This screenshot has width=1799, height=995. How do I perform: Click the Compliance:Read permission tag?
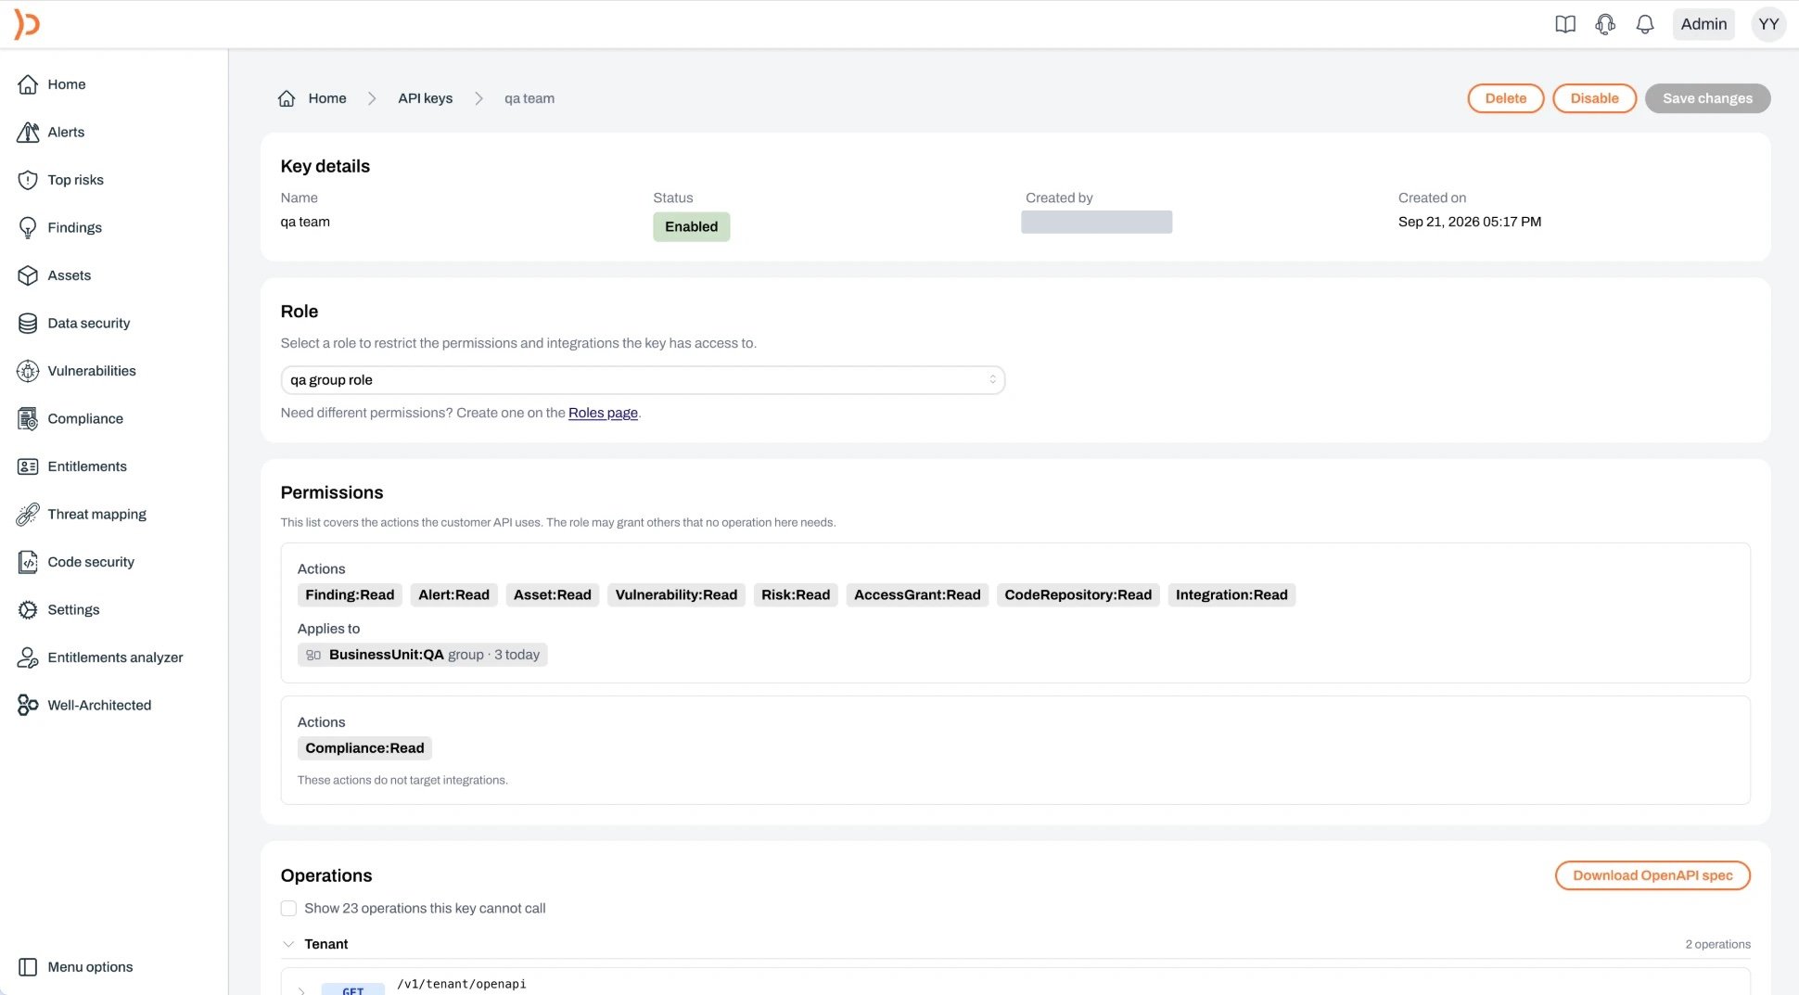coord(364,748)
